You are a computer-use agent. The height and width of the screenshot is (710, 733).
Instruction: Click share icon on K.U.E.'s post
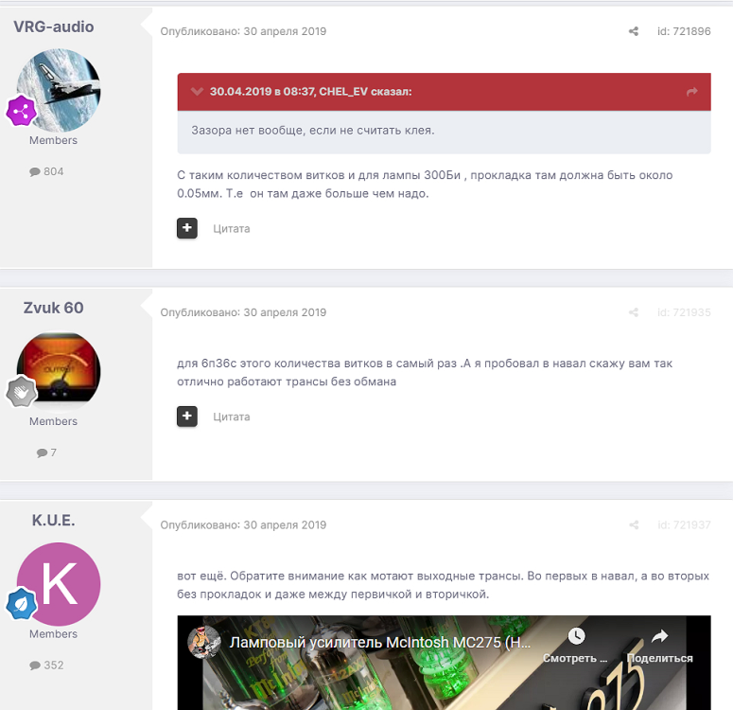pos(634,524)
